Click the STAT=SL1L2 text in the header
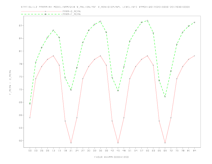The height and width of the screenshot is (164, 212). pyautogui.click(x=29, y=7)
